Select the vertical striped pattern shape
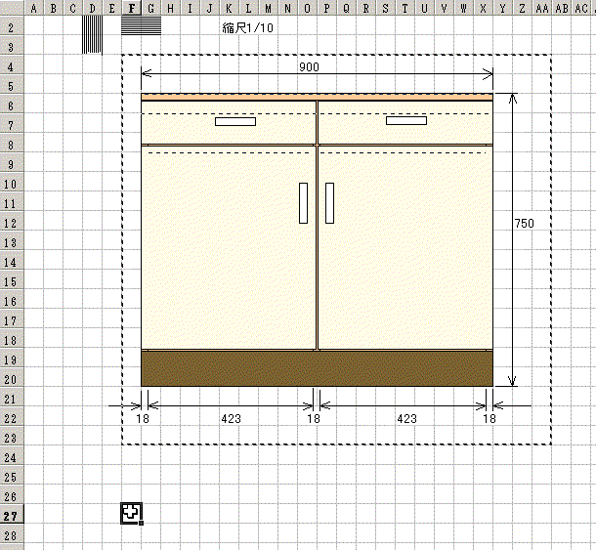Viewport: 596px width, 550px height. coord(92,35)
